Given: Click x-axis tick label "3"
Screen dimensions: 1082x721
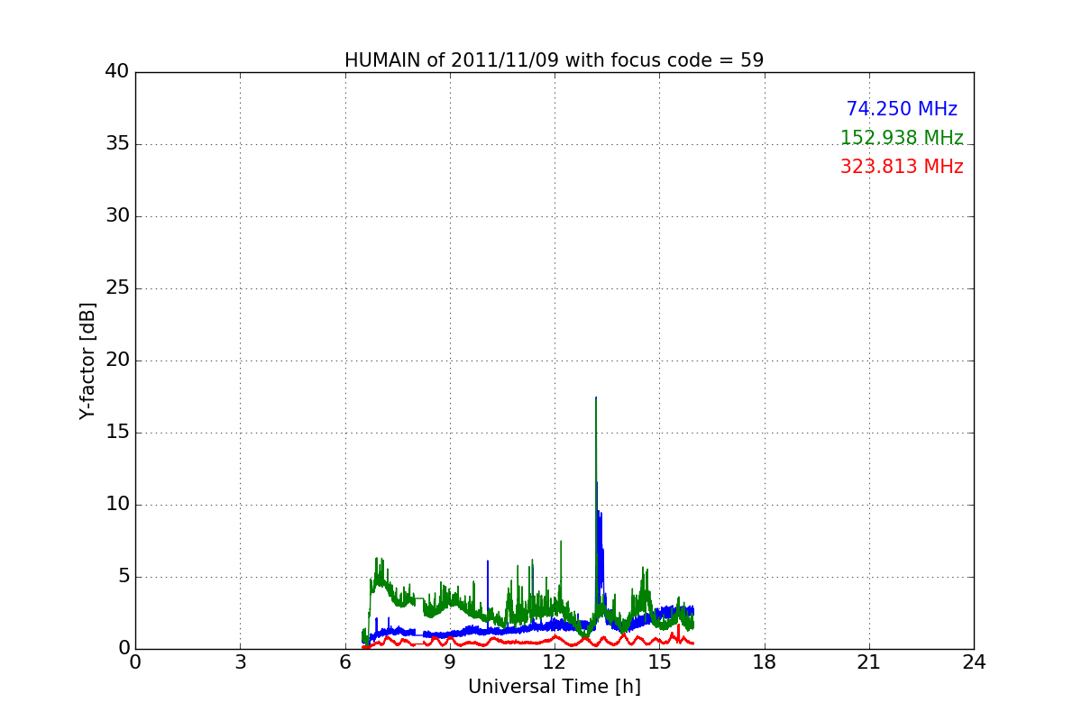Looking at the screenshot, I should [x=240, y=662].
